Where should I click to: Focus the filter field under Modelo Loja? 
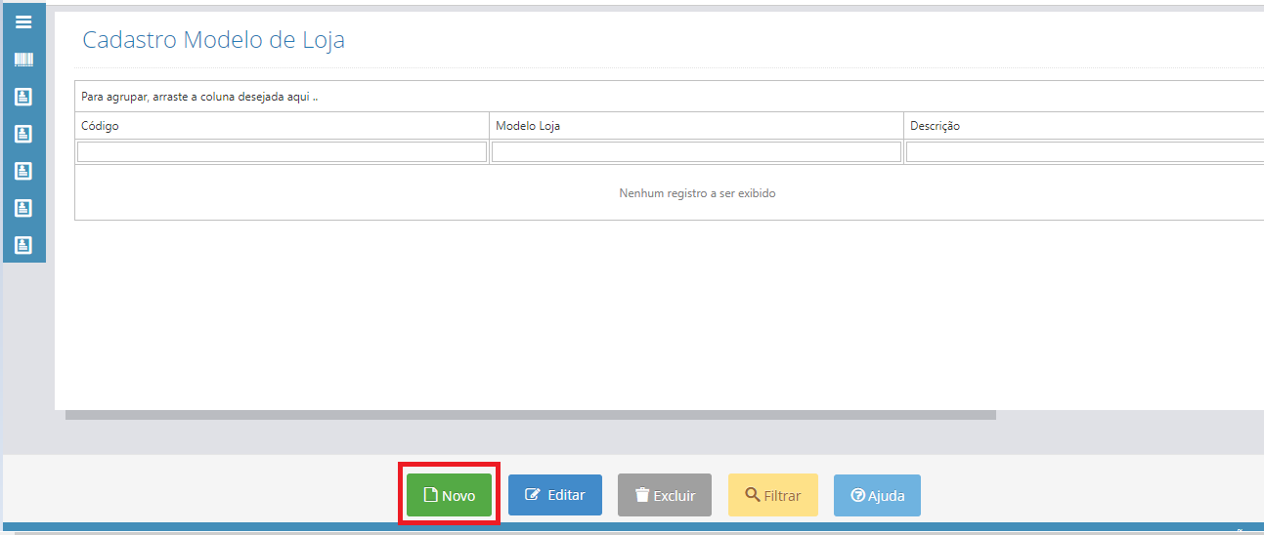[696, 151]
